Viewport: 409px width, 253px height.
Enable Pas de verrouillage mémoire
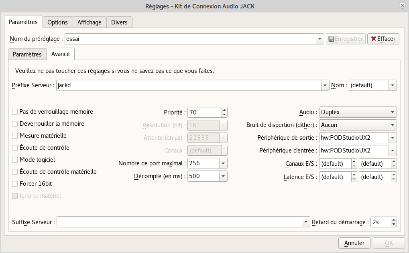tap(15, 112)
